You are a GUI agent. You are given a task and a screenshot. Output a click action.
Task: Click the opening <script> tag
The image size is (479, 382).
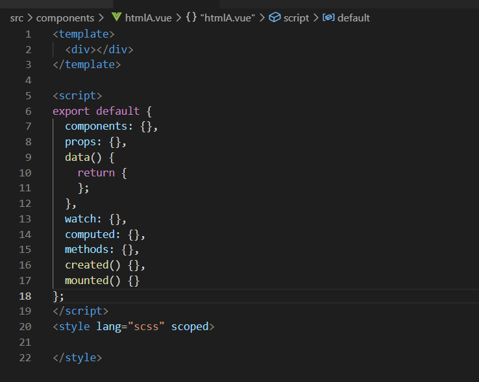[x=77, y=95]
